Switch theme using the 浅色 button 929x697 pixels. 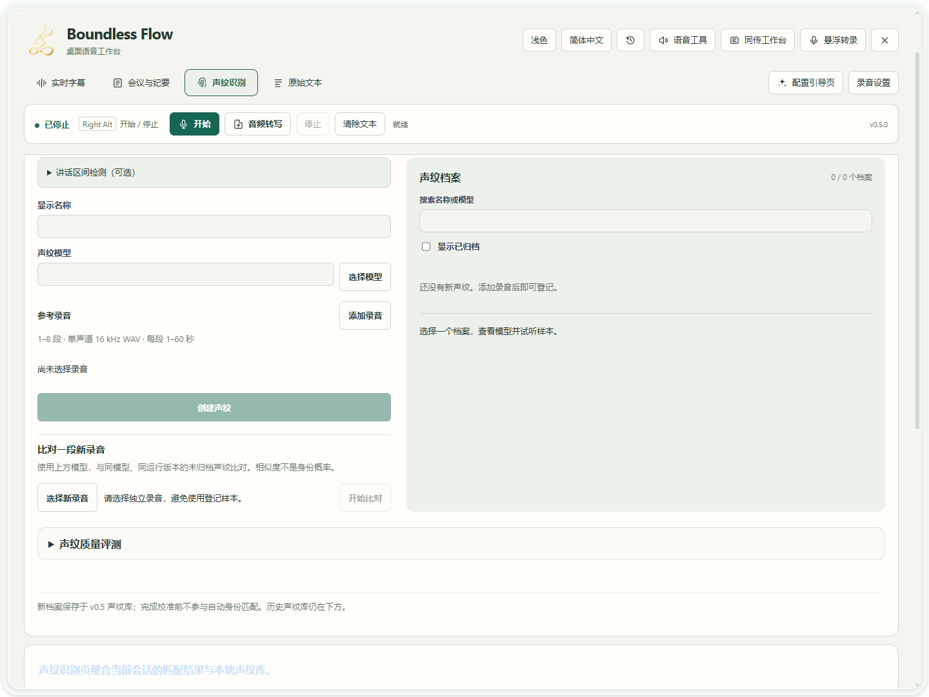pos(539,40)
